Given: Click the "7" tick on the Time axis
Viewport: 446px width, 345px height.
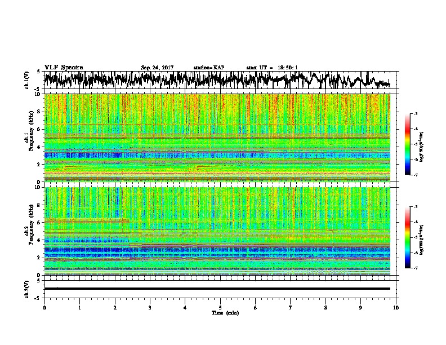Looking at the screenshot, I should (x=291, y=308).
